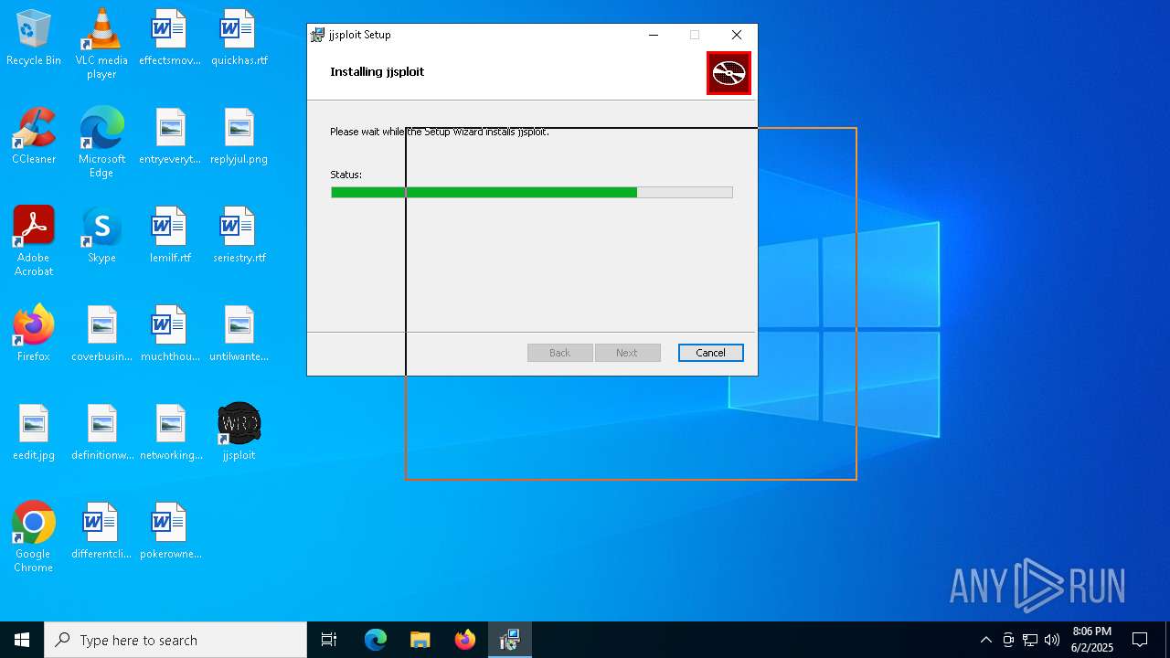Select the lemilf.rtf document
Viewport: 1170px width, 658px height.
click(170, 235)
